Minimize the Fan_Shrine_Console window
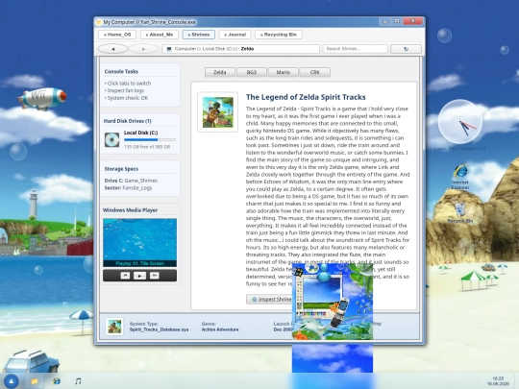 (x=385, y=21)
